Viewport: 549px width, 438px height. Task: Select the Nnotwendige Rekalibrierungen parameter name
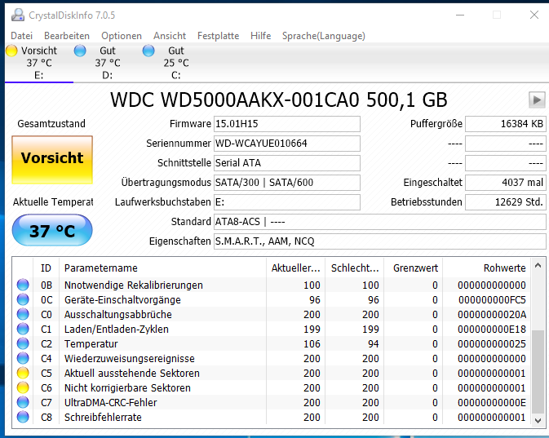134,285
